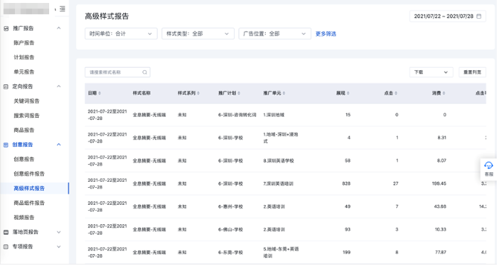Select the active 高级样式报告 sidebar item

[x=34, y=189]
